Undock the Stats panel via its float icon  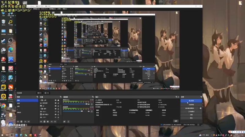(176, 97)
